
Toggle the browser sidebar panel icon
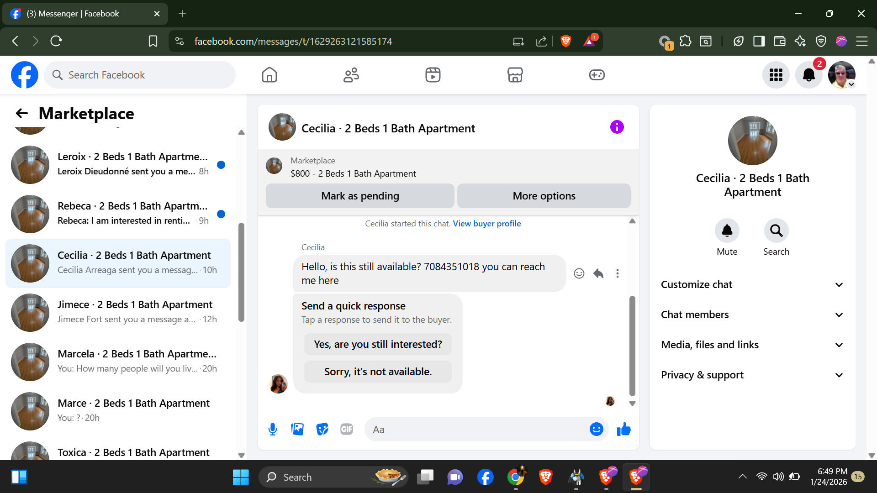(759, 42)
